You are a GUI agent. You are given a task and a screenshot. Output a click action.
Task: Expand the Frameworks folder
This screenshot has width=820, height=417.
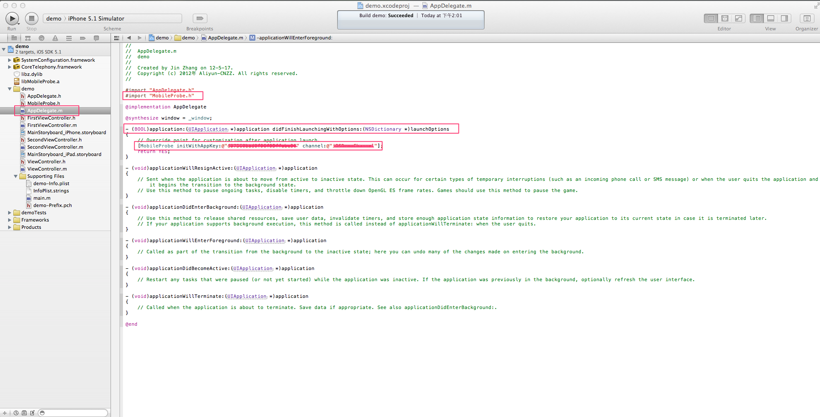click(9, 220)
